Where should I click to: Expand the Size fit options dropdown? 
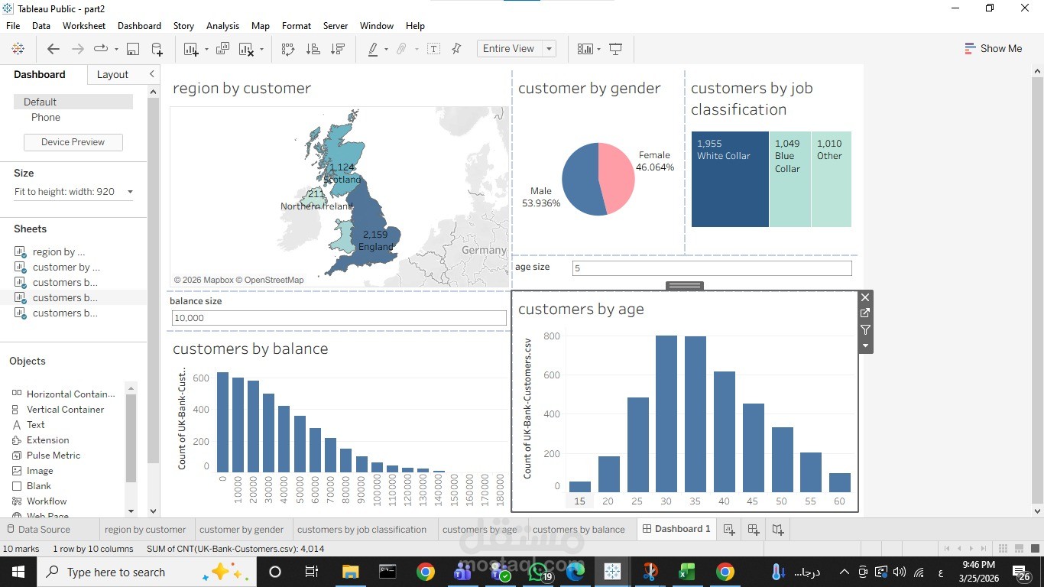click(130, 191)
